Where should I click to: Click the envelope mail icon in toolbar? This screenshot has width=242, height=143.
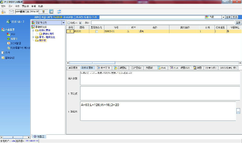tap(11, 12)
